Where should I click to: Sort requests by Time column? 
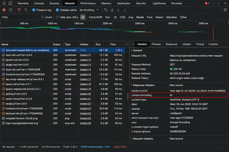click(116, 44)
